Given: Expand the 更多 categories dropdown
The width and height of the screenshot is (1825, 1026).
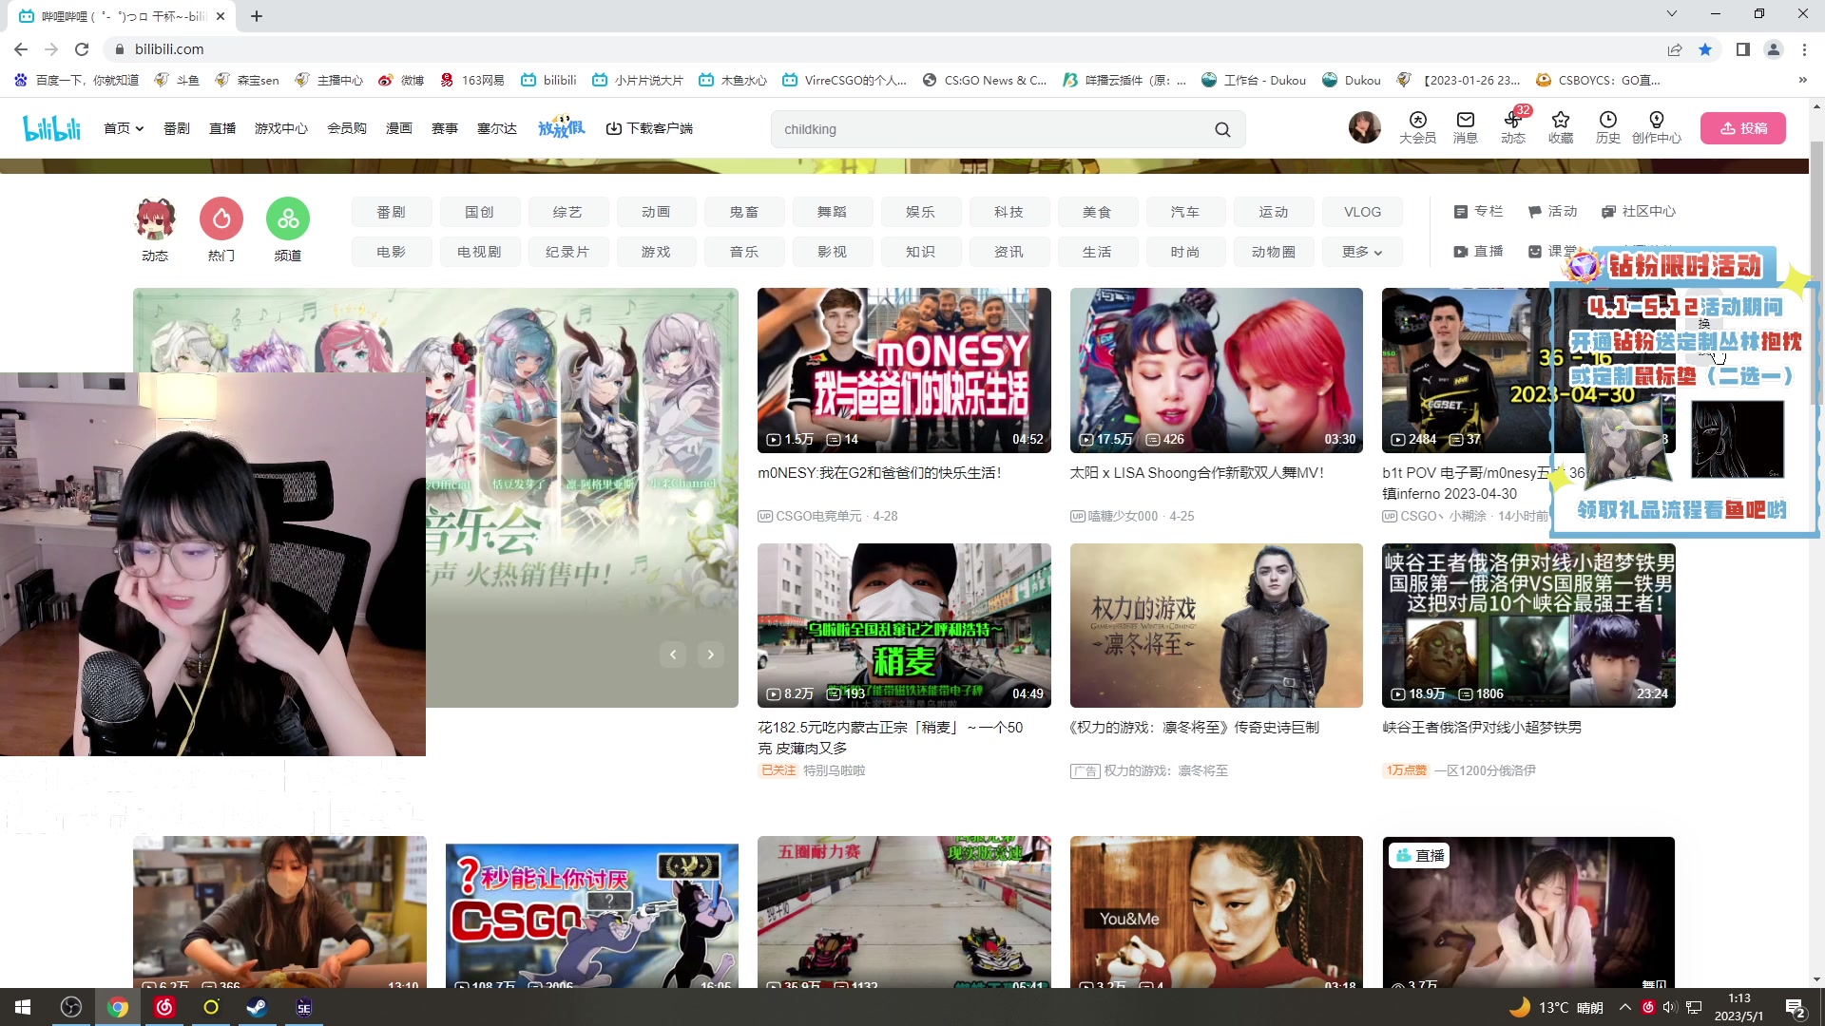Looking at the screenshot, I should coord(1362,252).
